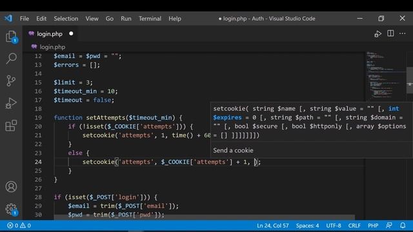
Task: Click $expires parameter in signature popup
Action: (x=227, y=117)
